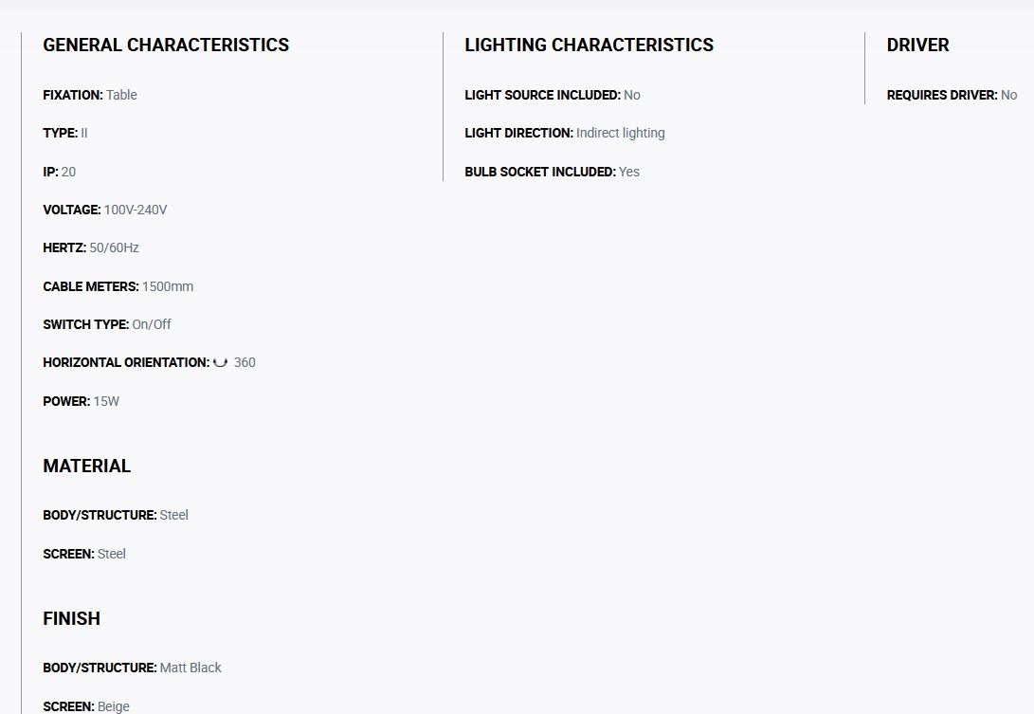Click the Finish section heading
This screenshot has height=714, width=1034.
click(x=72, y=618)
